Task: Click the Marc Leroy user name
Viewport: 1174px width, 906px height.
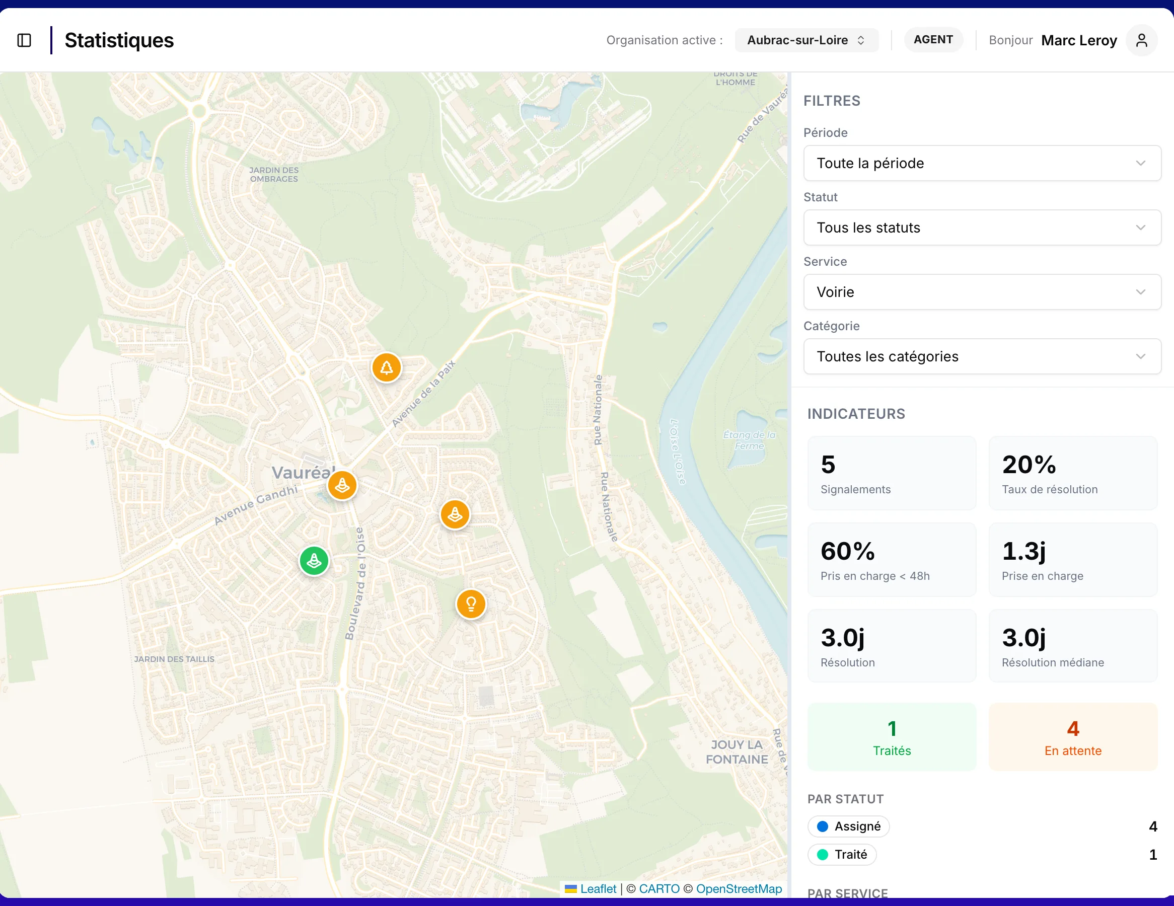Action: (1079, 40)
